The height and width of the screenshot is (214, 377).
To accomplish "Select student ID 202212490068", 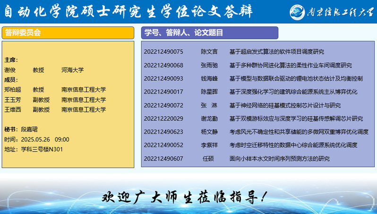I will [x=163, y=65].
